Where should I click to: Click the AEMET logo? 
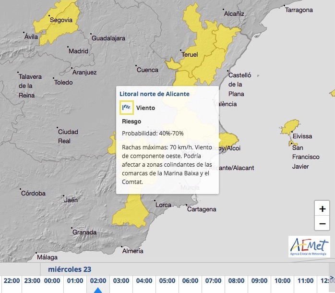click(x=309, y=246)
